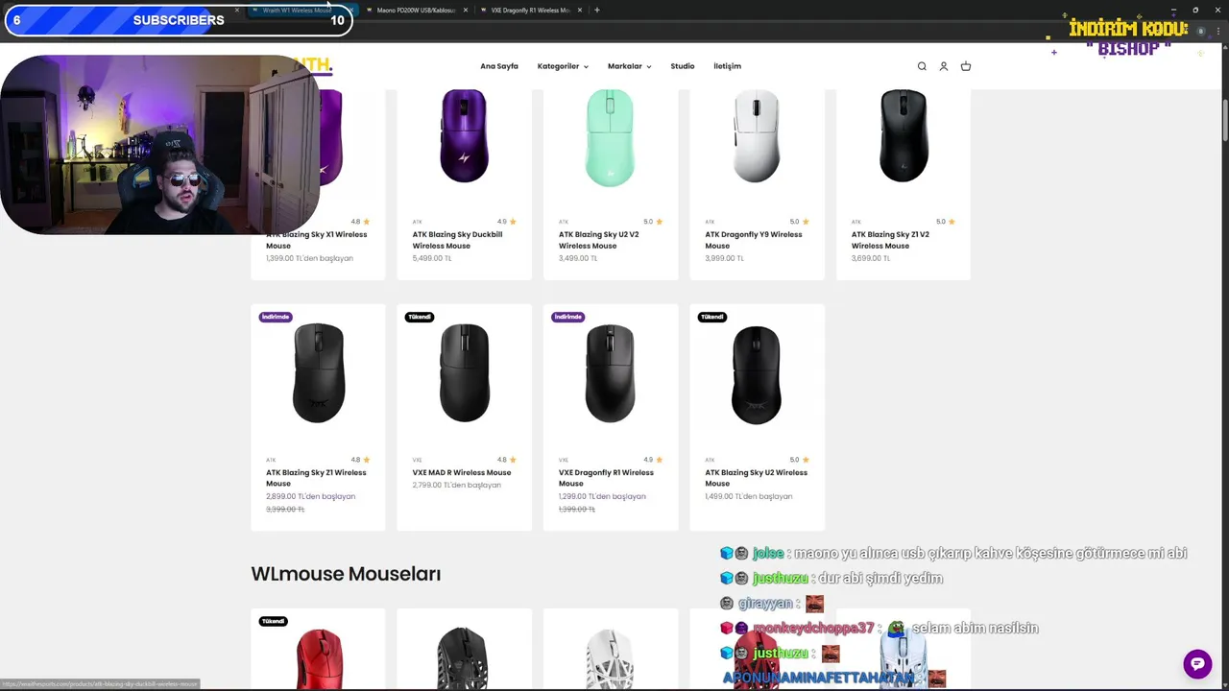Switch to the Wraith W1 Wireless Mouse tab

click(297, 10)
